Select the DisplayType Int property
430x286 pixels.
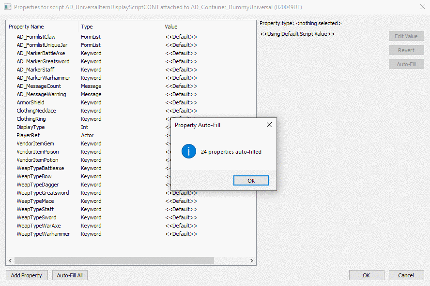(31, 127)
